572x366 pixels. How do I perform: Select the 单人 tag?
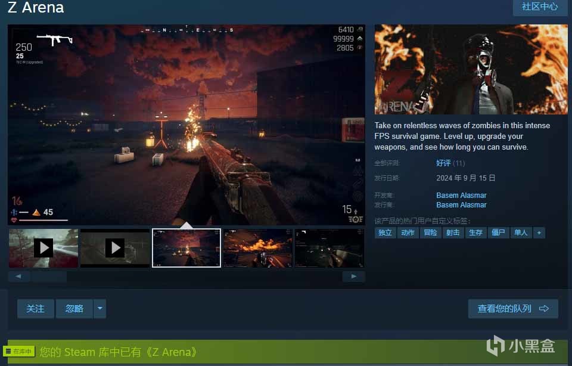[x=521, y=232]
